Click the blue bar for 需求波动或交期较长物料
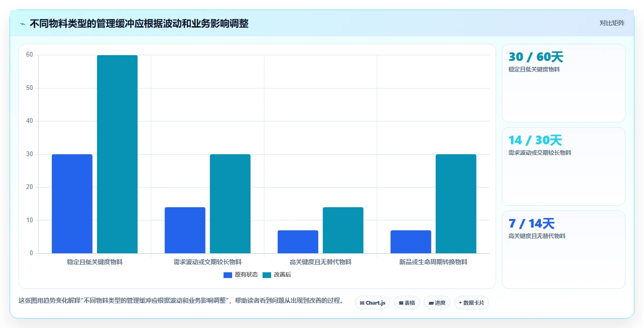 point(185,230)
